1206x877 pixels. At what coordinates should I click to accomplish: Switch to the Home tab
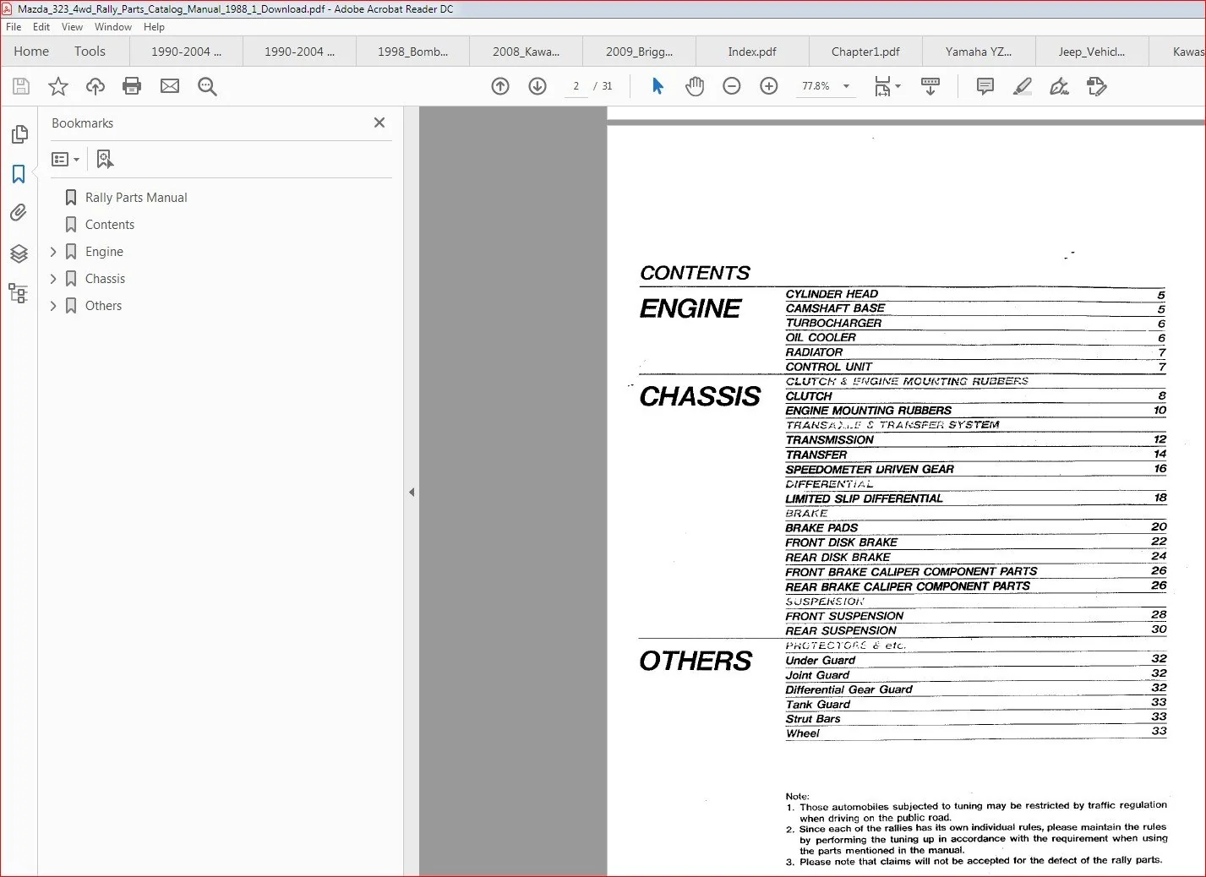click(x=31, y=52)
